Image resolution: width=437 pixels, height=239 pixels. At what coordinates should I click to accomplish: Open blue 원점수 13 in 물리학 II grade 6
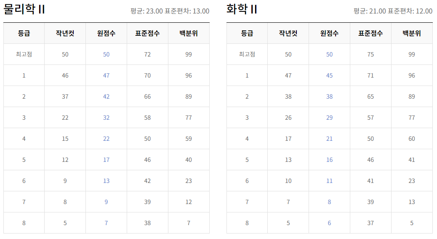tap(106, 181)
